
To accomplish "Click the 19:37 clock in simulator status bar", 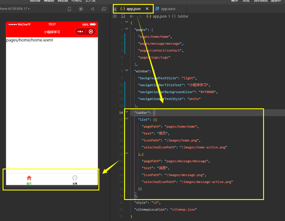I will coord(52,24).
